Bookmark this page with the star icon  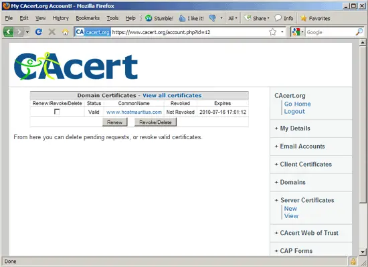coord(272,32)
